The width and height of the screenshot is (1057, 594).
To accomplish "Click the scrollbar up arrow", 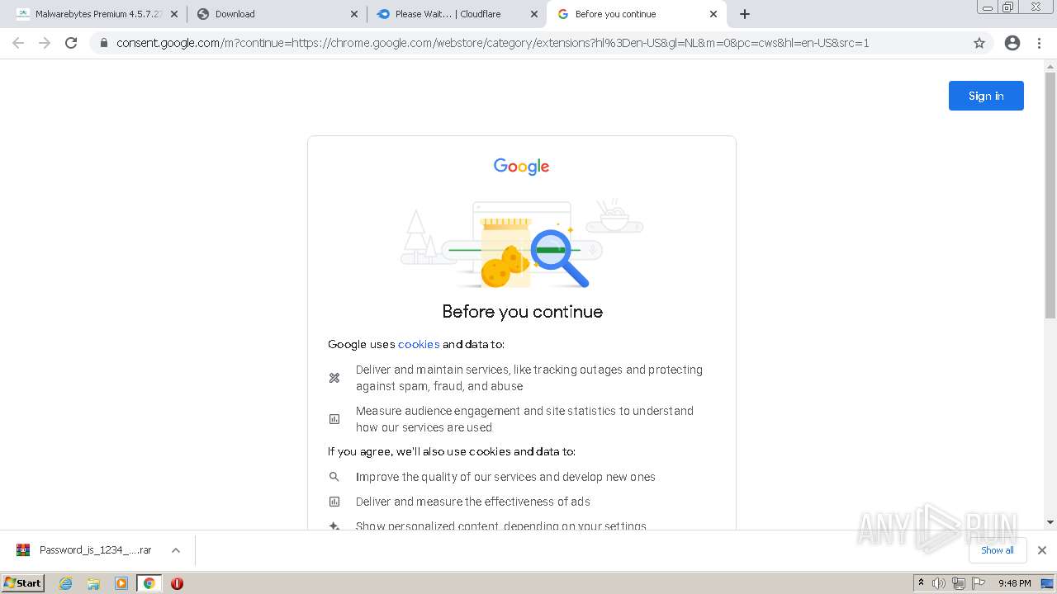I will (1050, 65).
